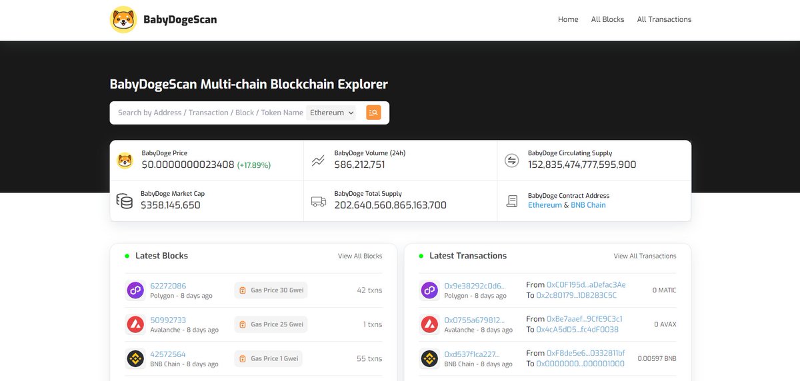Click the BabyDogeScan dog logo
800x381 pixels.
pos(123,19)
